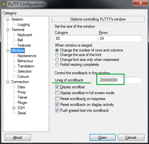This screenshot has width=149, height=144.
Task: Choose Forbid resizing completely option
Action: (57, 65)
